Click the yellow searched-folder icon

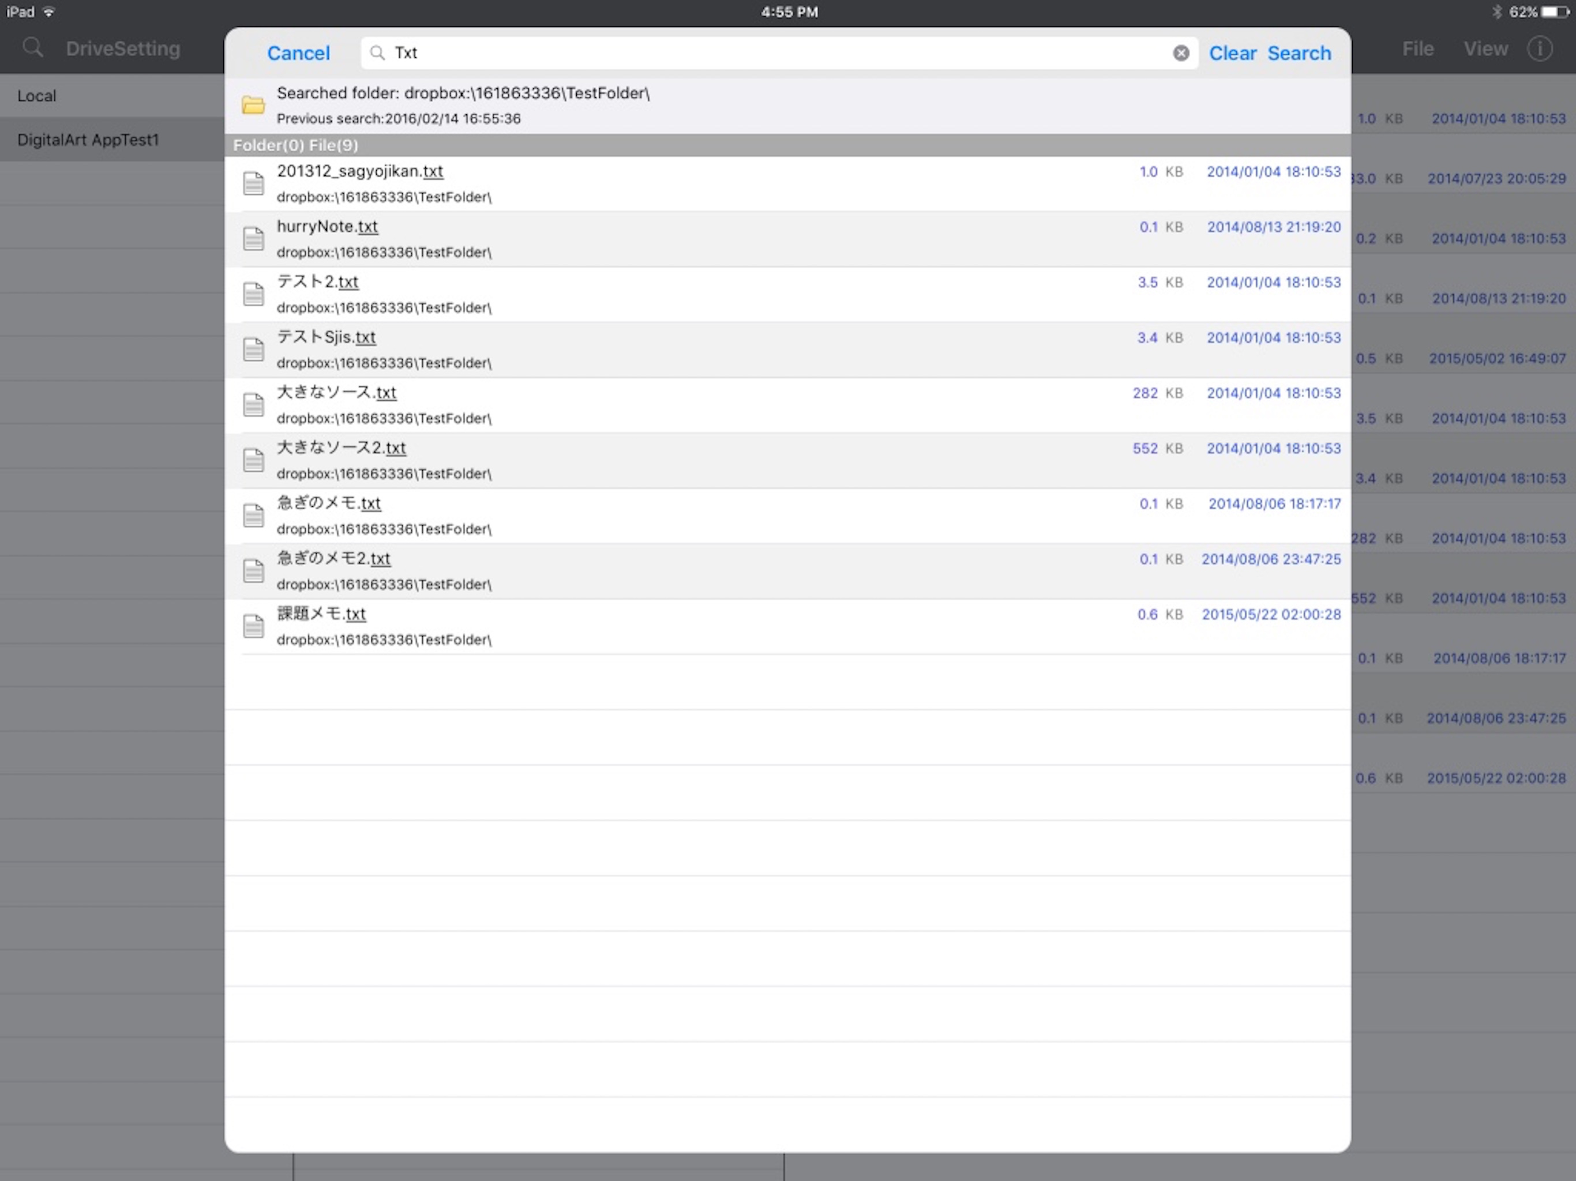253,106
